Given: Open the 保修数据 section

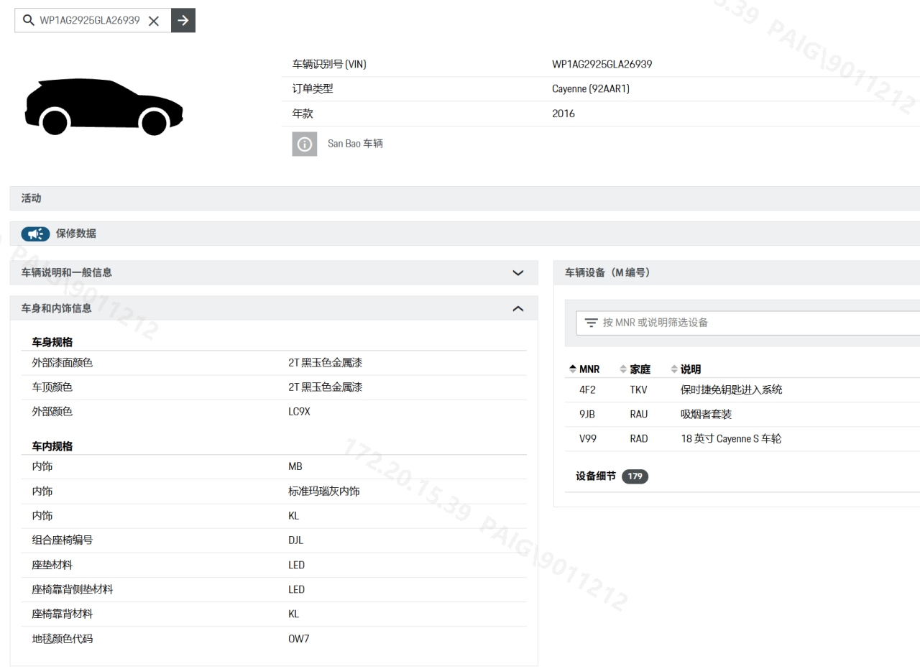Looking at the screenshot, I should [x=76, y=234].
